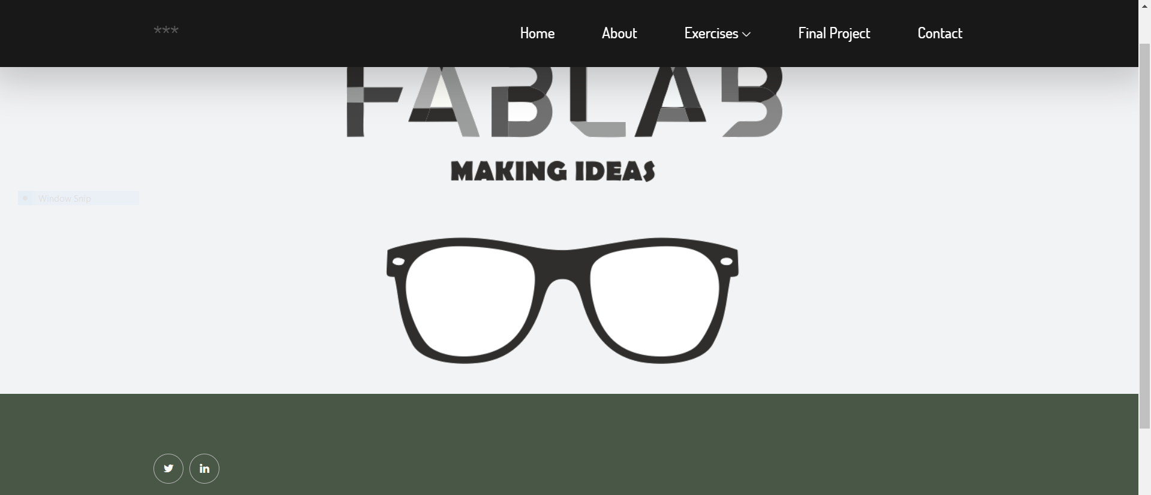This screenshot has height=495, width=1151.
Task: Click the FABLAB logo graphic
Action: 564,102
